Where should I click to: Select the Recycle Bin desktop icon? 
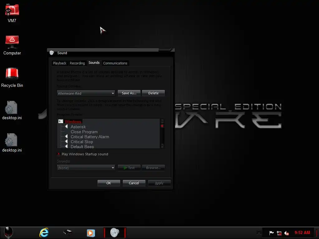[12, 73]
